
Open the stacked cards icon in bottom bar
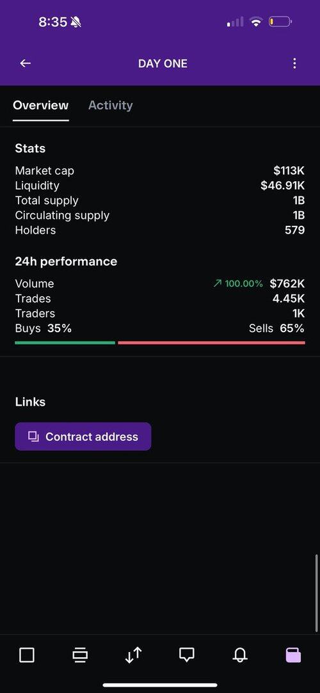tap(80, 655)
